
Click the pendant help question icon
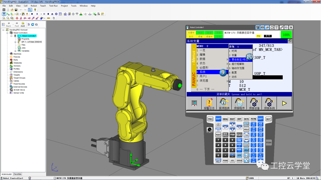pos(286,27)
